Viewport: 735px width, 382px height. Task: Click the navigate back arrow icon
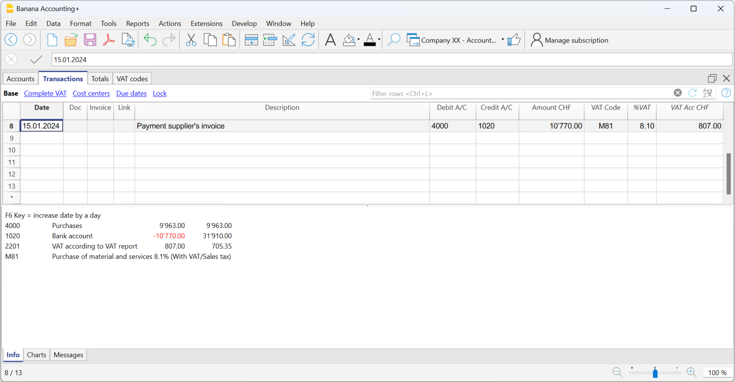coord(11,39)
